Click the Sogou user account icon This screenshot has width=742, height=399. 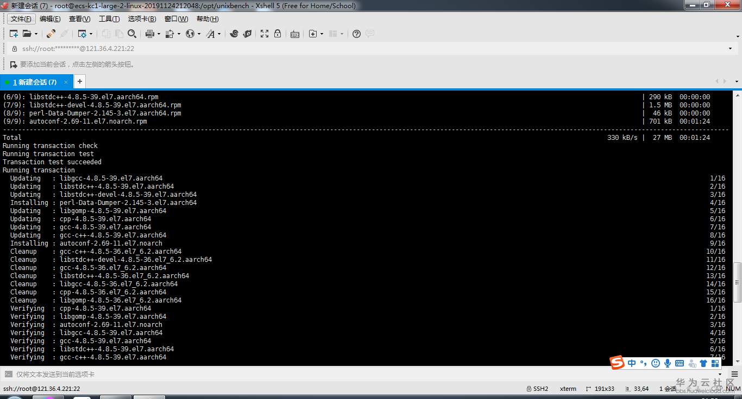point(692,363)
